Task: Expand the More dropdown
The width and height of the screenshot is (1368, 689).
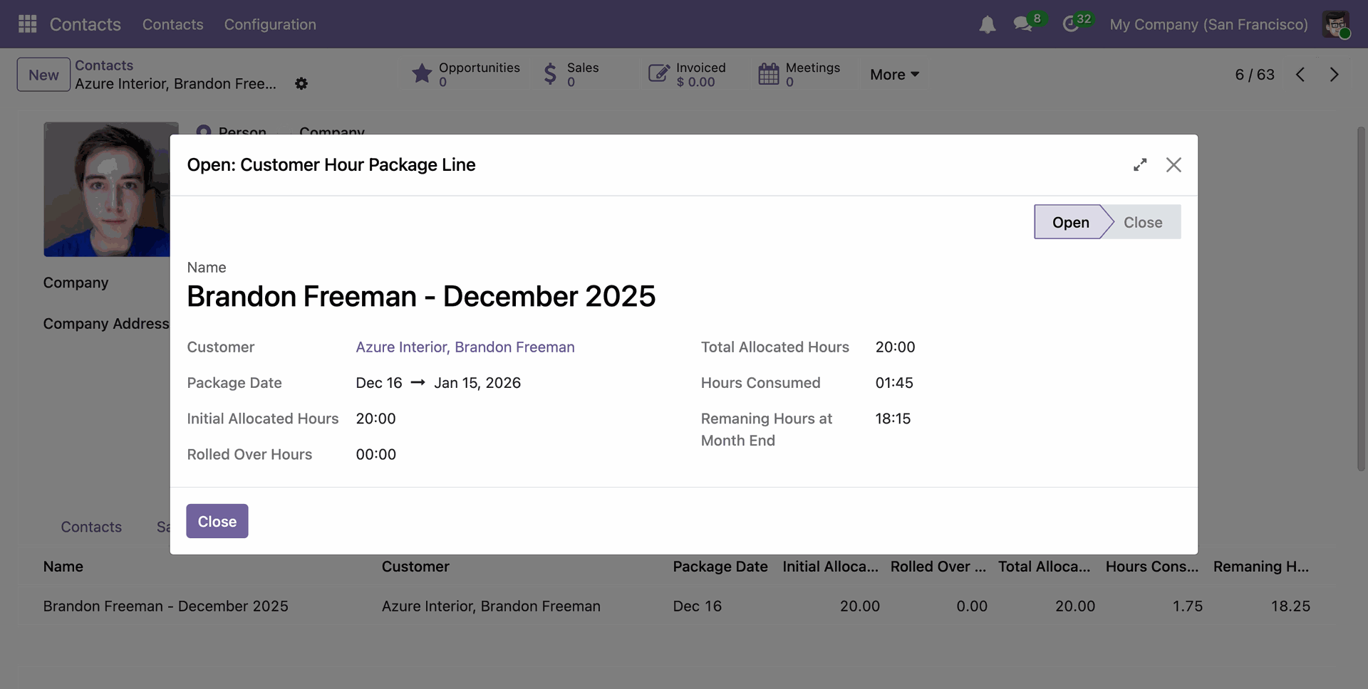Action: coord(894,75)
